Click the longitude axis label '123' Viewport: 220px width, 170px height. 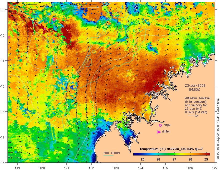click(116, 168)
